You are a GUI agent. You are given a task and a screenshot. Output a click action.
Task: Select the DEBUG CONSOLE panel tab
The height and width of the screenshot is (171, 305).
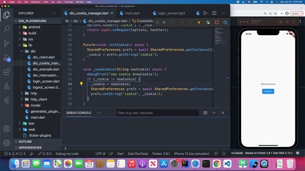[x=79, y=113]
